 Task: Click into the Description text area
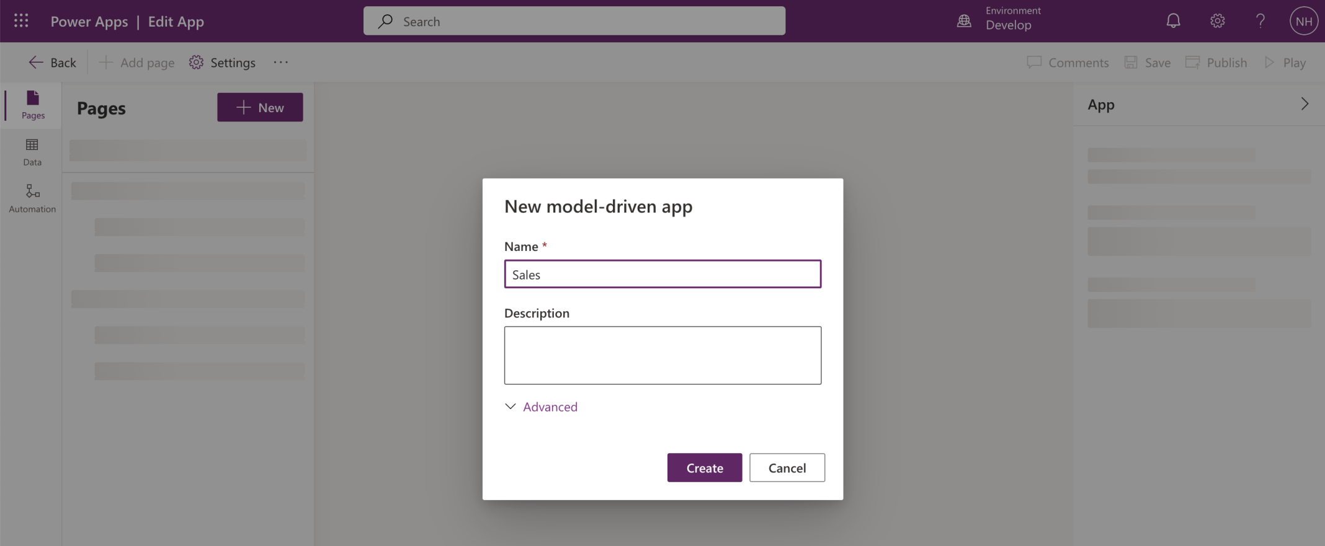tap(662, 355)
